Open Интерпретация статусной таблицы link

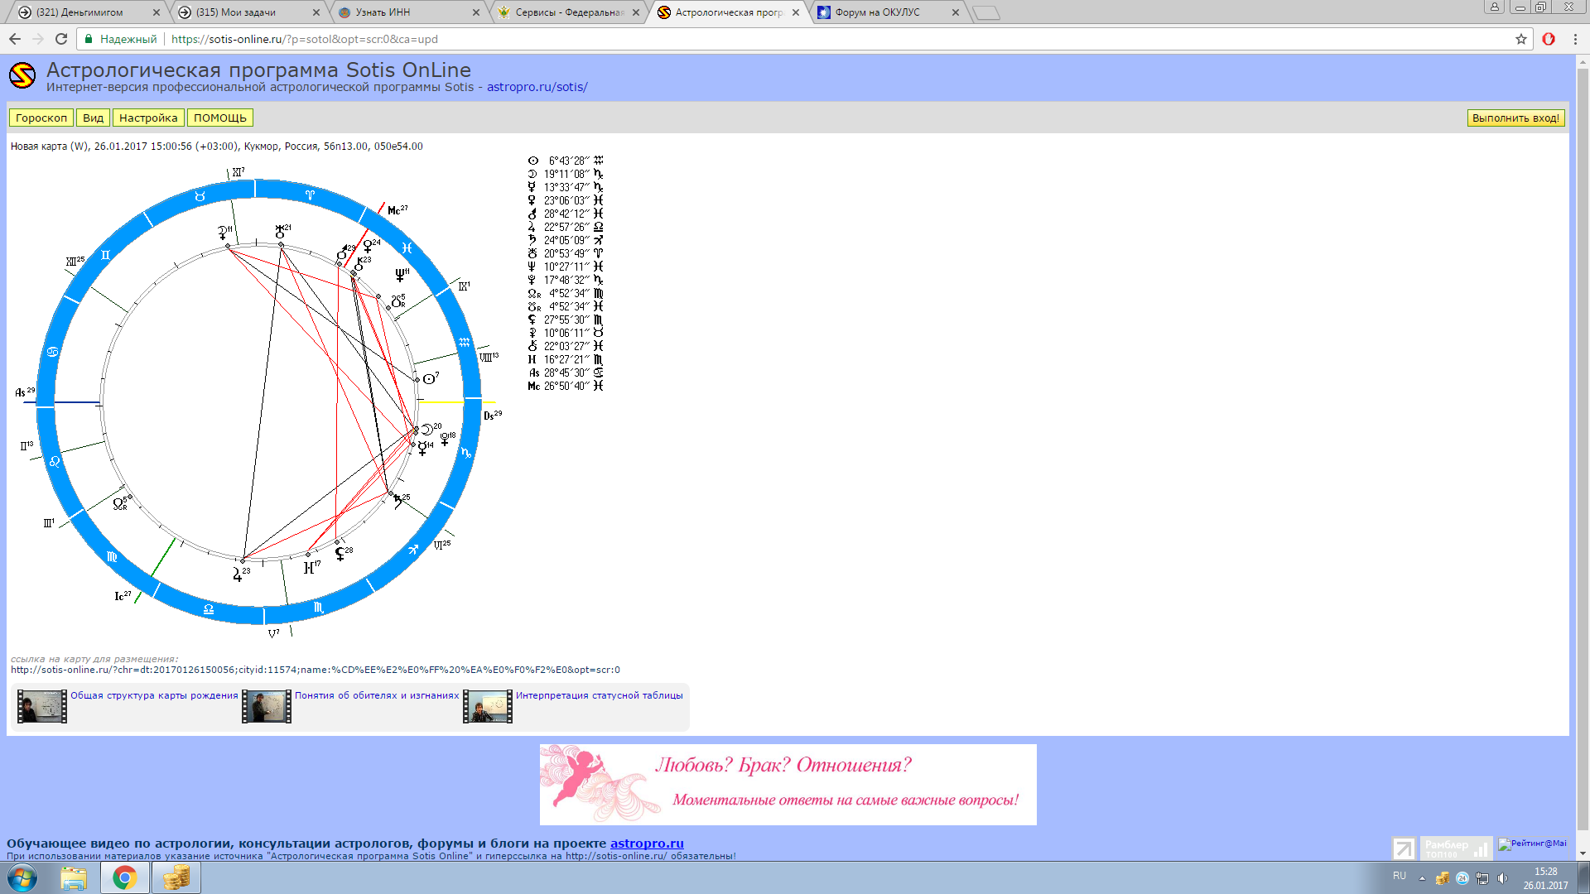[x=600, y=695]
